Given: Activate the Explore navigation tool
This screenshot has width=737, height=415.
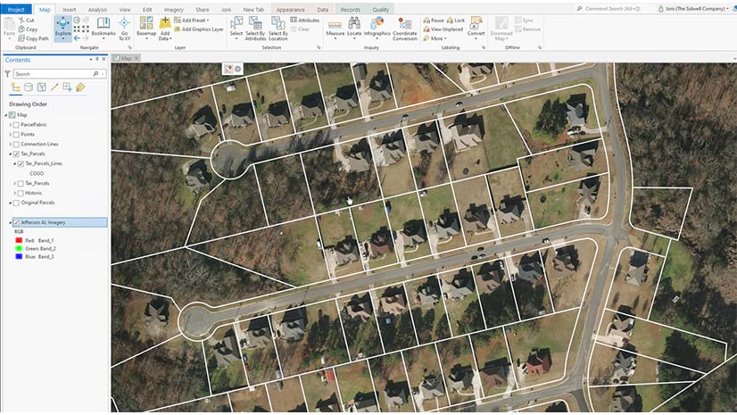Looking at the screenshot, I should [x=62, y=28].
